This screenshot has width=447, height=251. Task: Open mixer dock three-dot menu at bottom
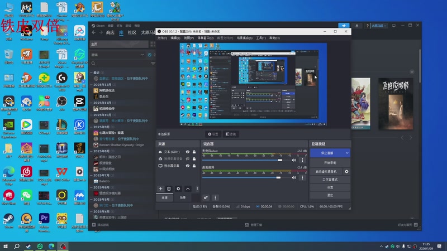click(x=215, y=197)
